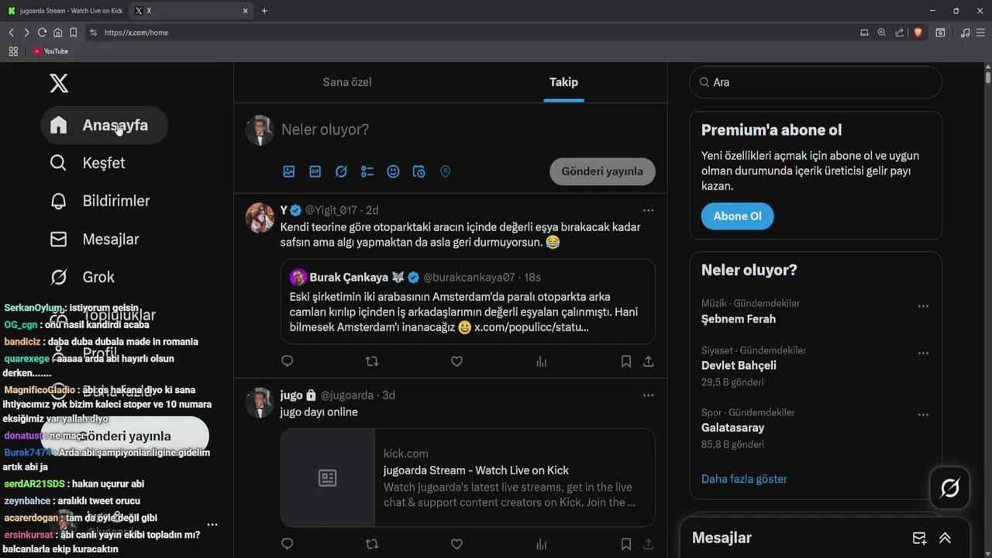Screen dimensions: 992x558
Task: Click the Abone Ol button
Action: click(737, 216)
